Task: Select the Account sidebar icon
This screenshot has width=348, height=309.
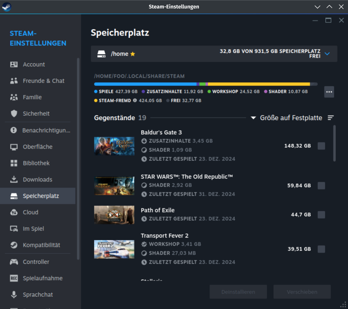Action: coord(14,64)
